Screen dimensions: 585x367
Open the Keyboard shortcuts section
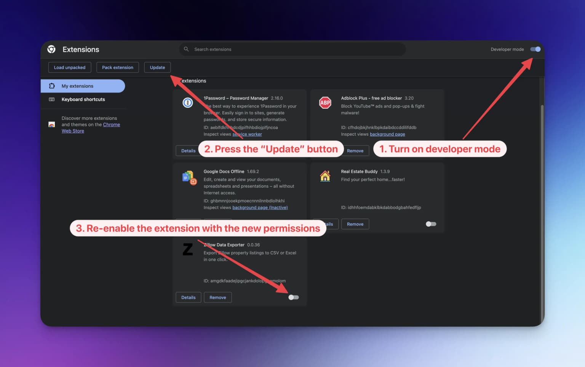83,99
